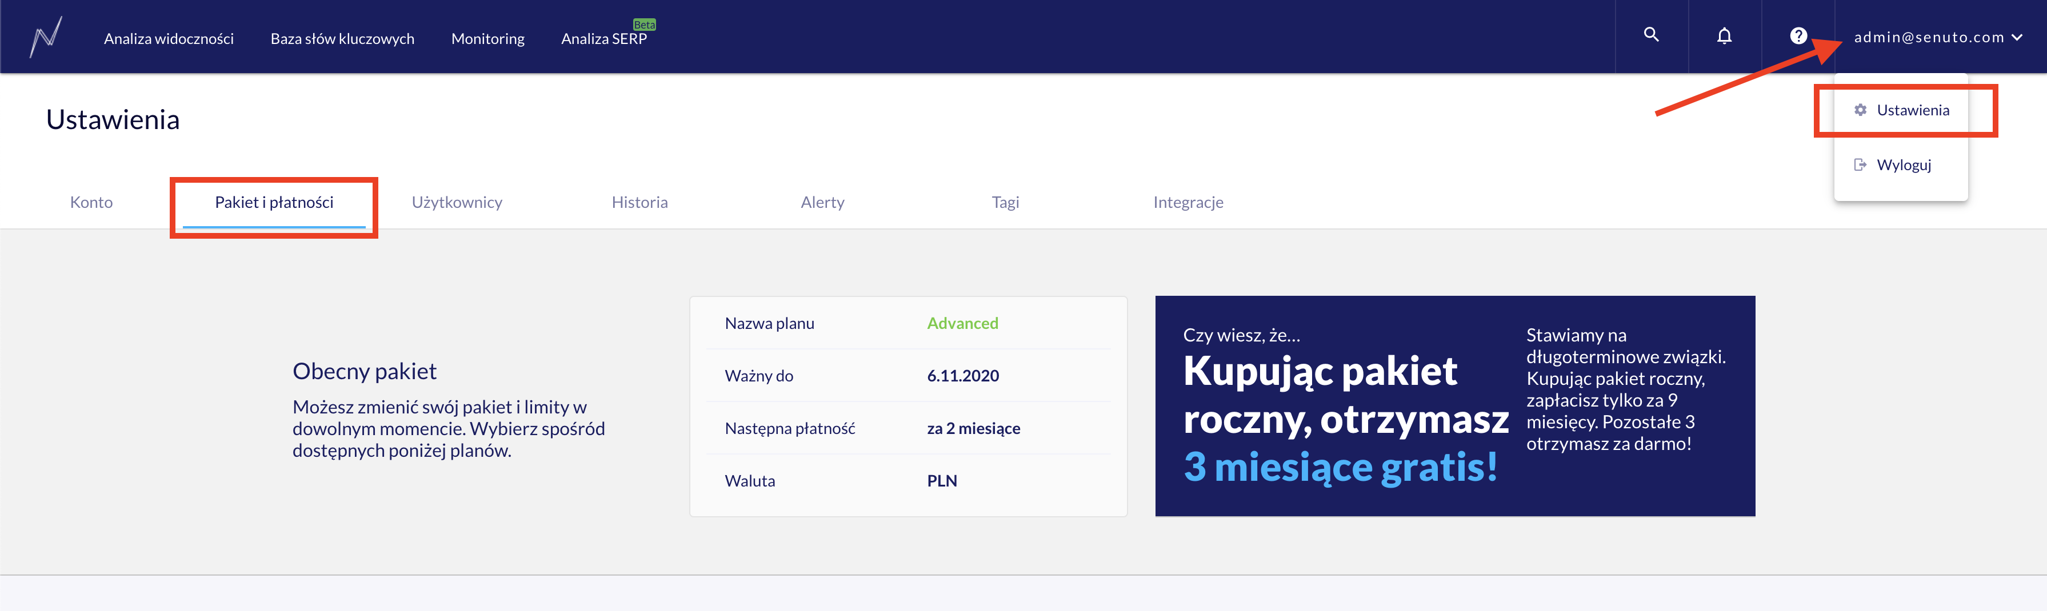Click the 'Nazwa planu' label
Image resolution: width=2047 pixels, height=611 pixels.
click(769, 323)
